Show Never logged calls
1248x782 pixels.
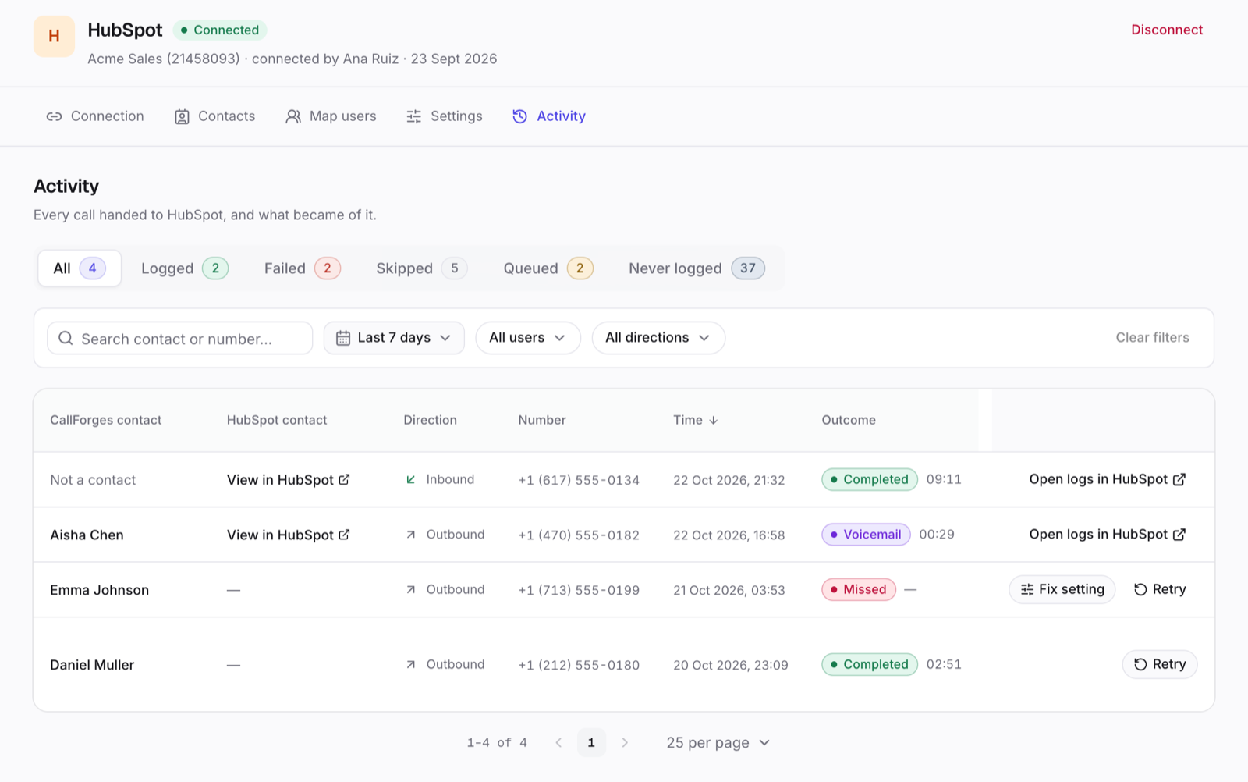(x=697, y=268)
